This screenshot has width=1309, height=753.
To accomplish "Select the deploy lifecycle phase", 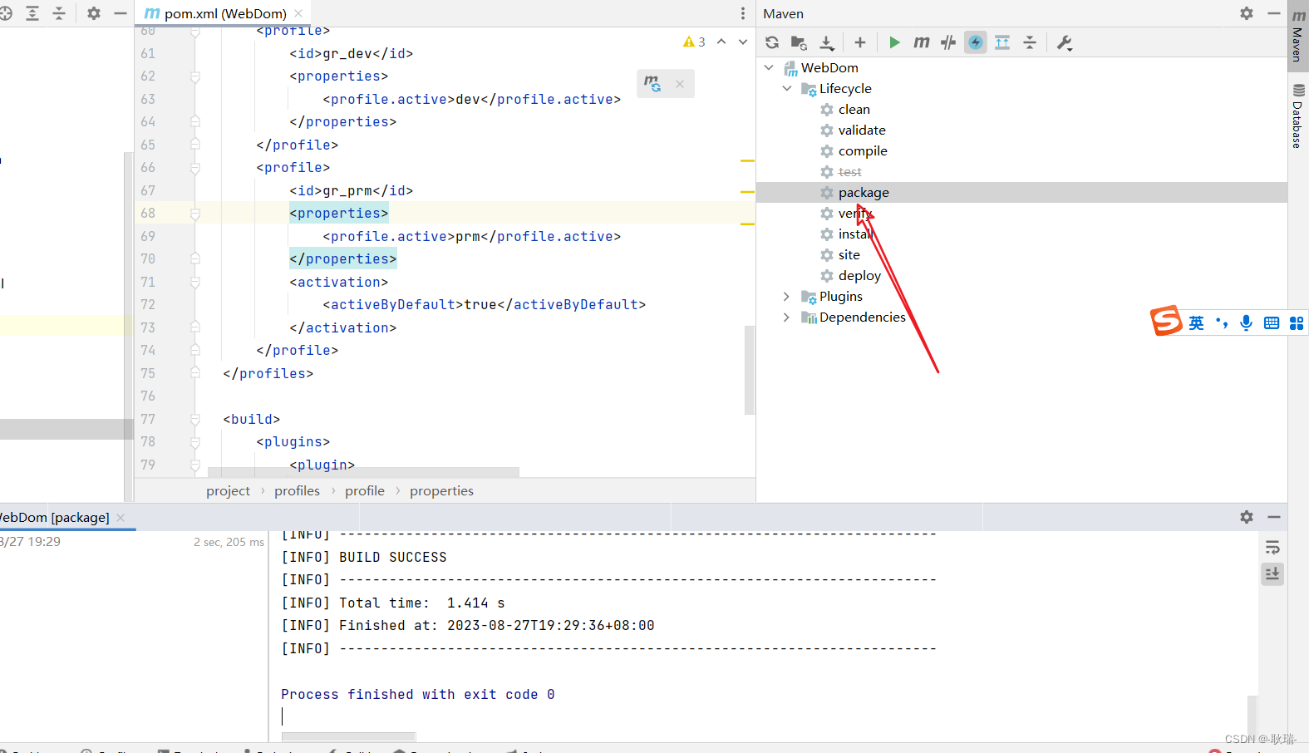I will pyautogui.click(x=859, y=275).
